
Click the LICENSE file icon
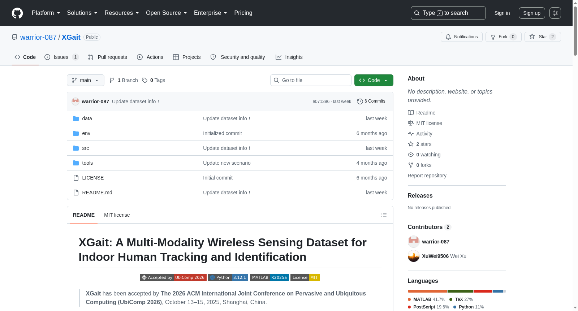(76, 178)
